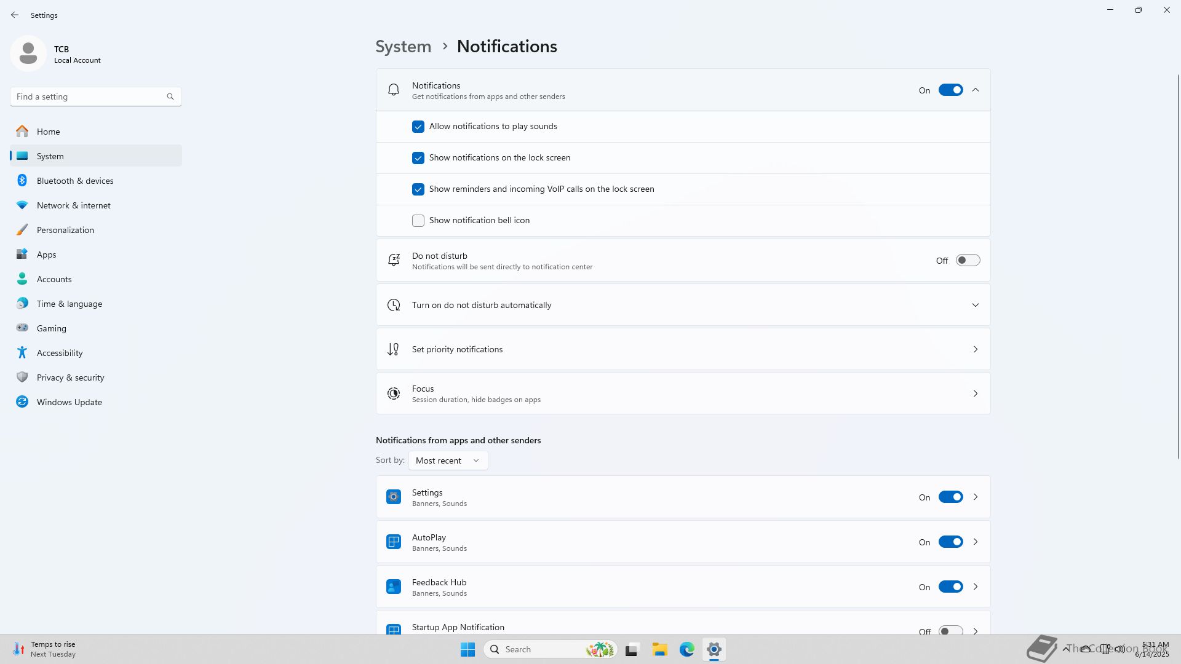The width and height of the screenshot is (1181, 664).
Task: Open the Sort by Most recent dropdown
Action: click(448, 460)
